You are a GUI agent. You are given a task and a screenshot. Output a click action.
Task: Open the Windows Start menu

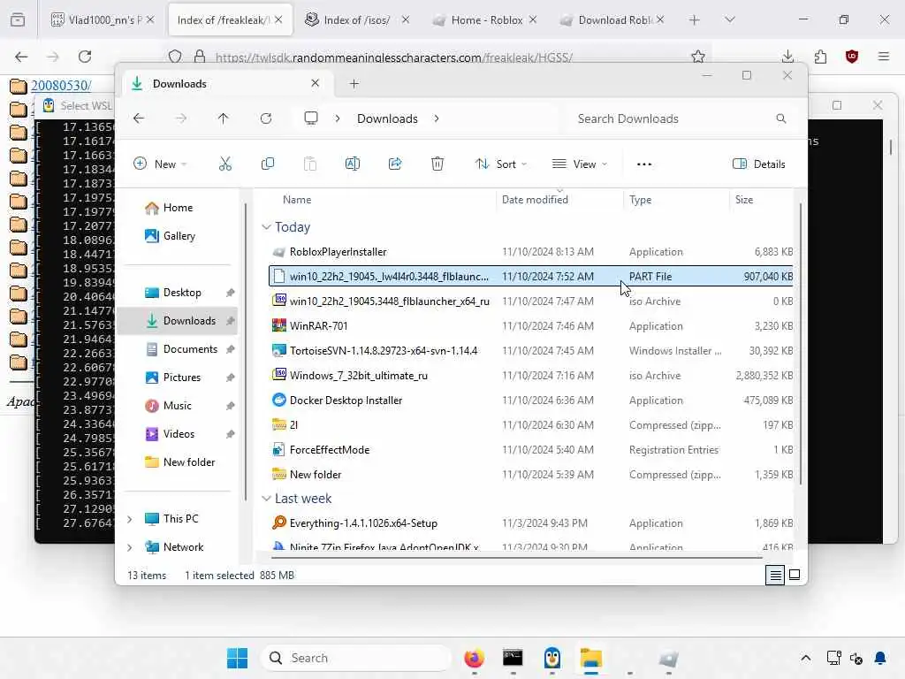(237, 658)
